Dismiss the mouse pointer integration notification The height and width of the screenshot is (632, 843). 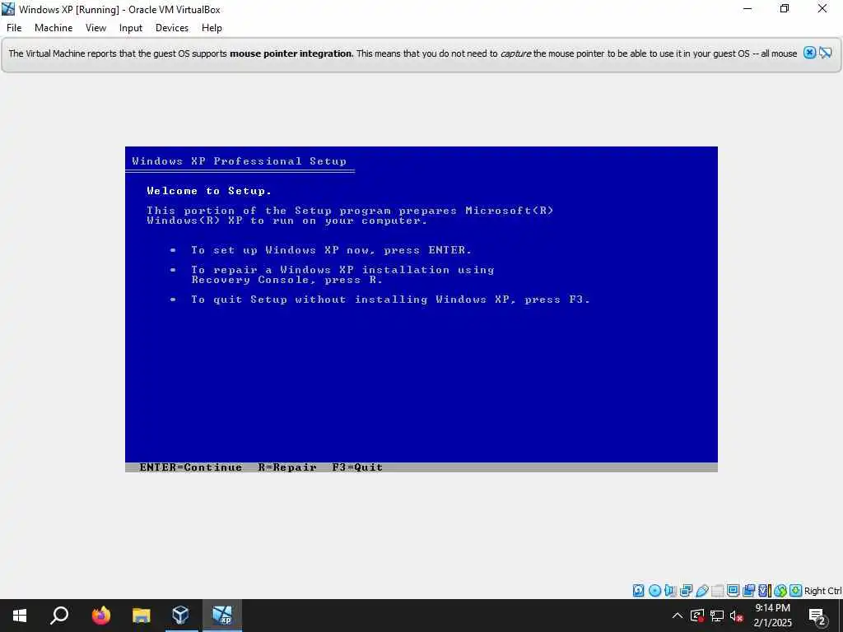(810, 53)
